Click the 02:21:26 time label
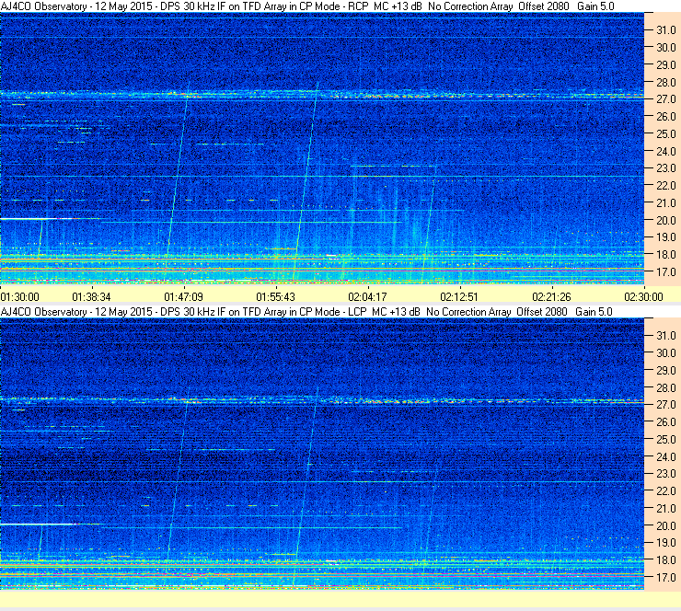Image resolution: width=681 pixels, height=611 pixels. coord(551,297)
